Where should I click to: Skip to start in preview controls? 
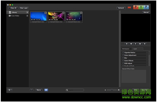(x=127, y=44)
